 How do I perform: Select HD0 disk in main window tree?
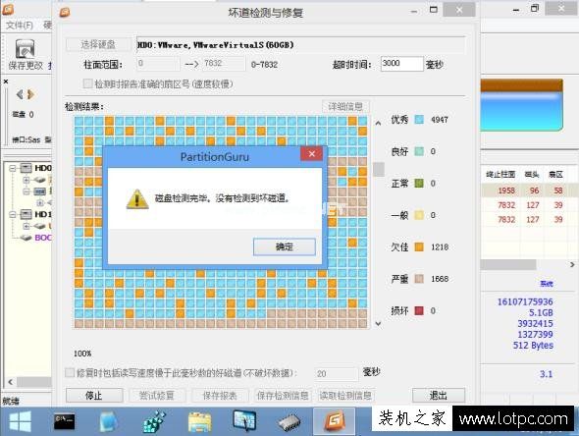point(43,168)
